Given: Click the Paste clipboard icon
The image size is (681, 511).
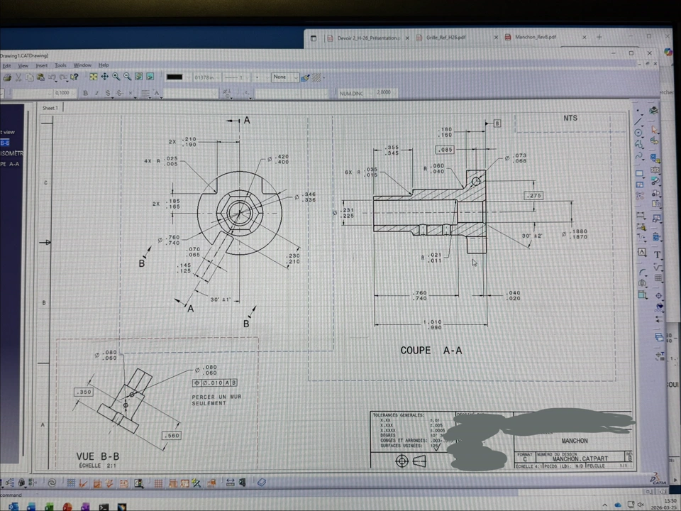Looking at the screenshot, I should point(41,77).
